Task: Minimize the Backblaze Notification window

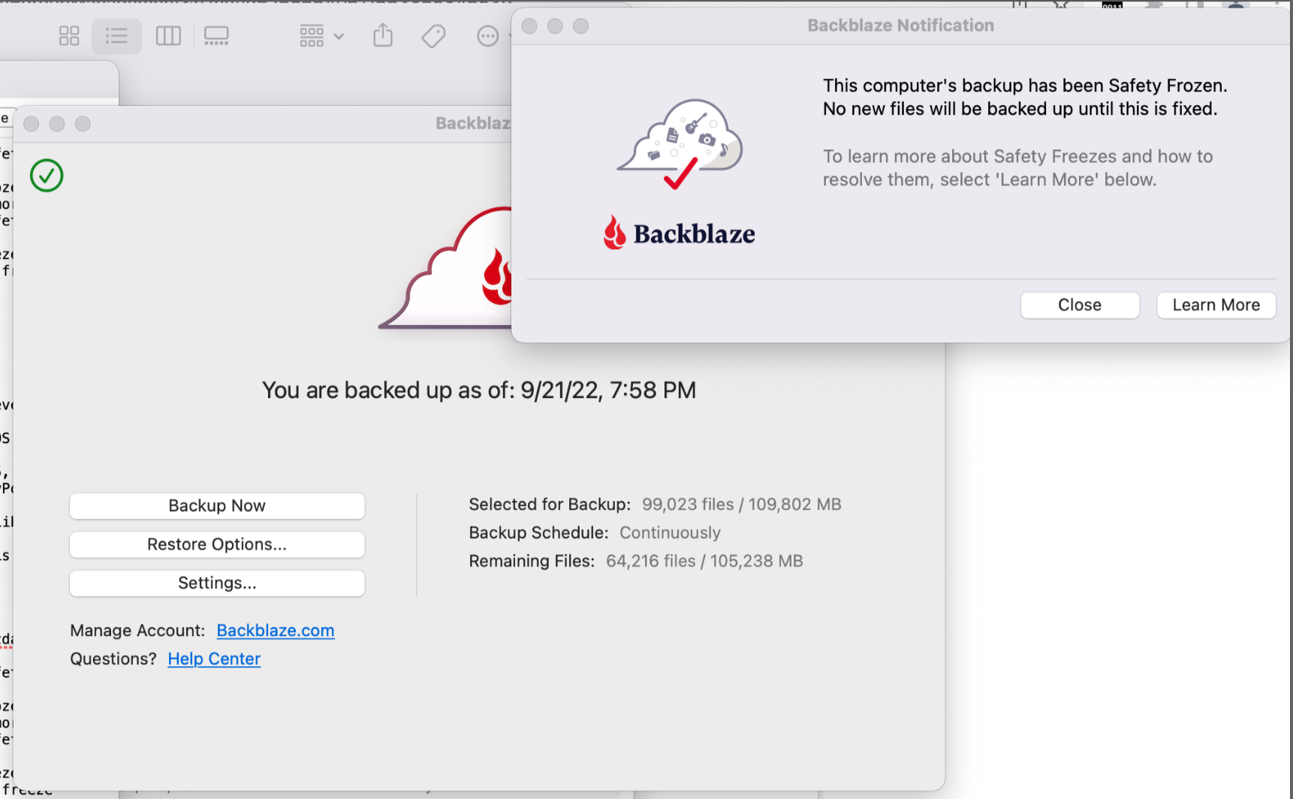Action: coord(555,26)
